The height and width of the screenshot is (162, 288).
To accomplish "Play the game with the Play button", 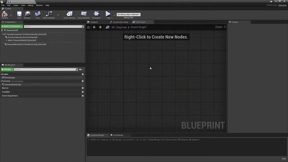I will pyautogui.click(x=108, y=15).
